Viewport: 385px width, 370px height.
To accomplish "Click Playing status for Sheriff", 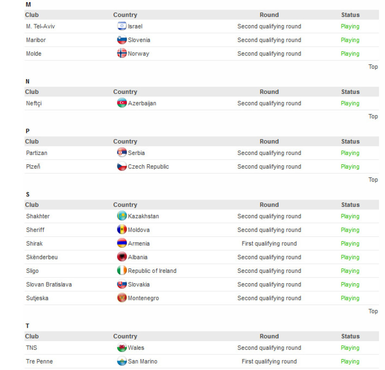I will tap(350, 230).
